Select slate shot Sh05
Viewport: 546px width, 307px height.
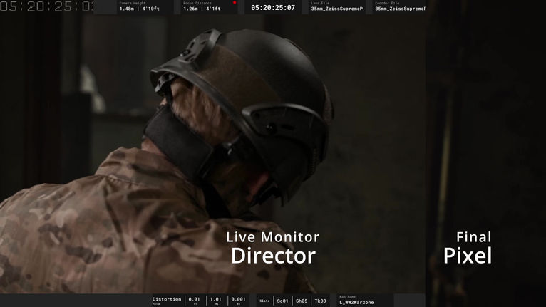click(x=302, y=301)
